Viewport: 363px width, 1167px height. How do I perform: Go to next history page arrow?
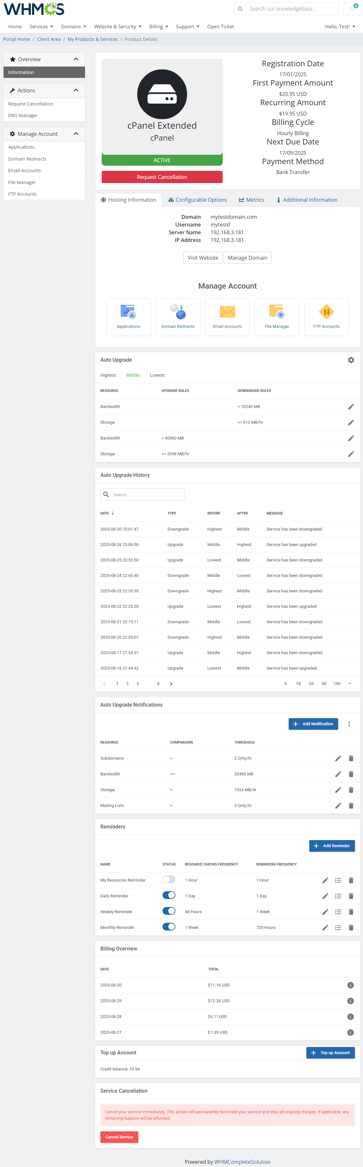[x=171, y=684]
